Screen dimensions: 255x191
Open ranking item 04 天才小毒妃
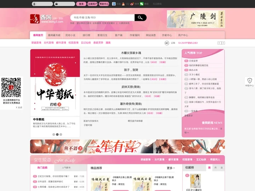coord(194,75)
